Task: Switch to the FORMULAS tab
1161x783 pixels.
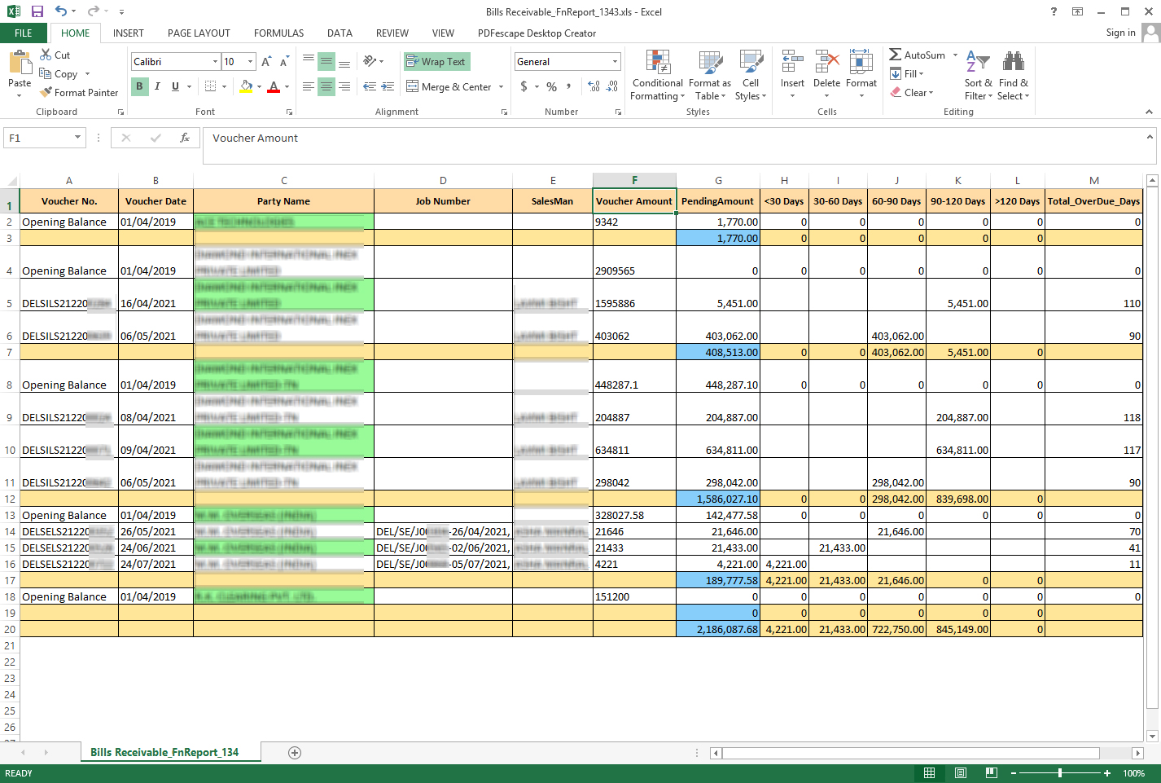Action: click(278, 33)
